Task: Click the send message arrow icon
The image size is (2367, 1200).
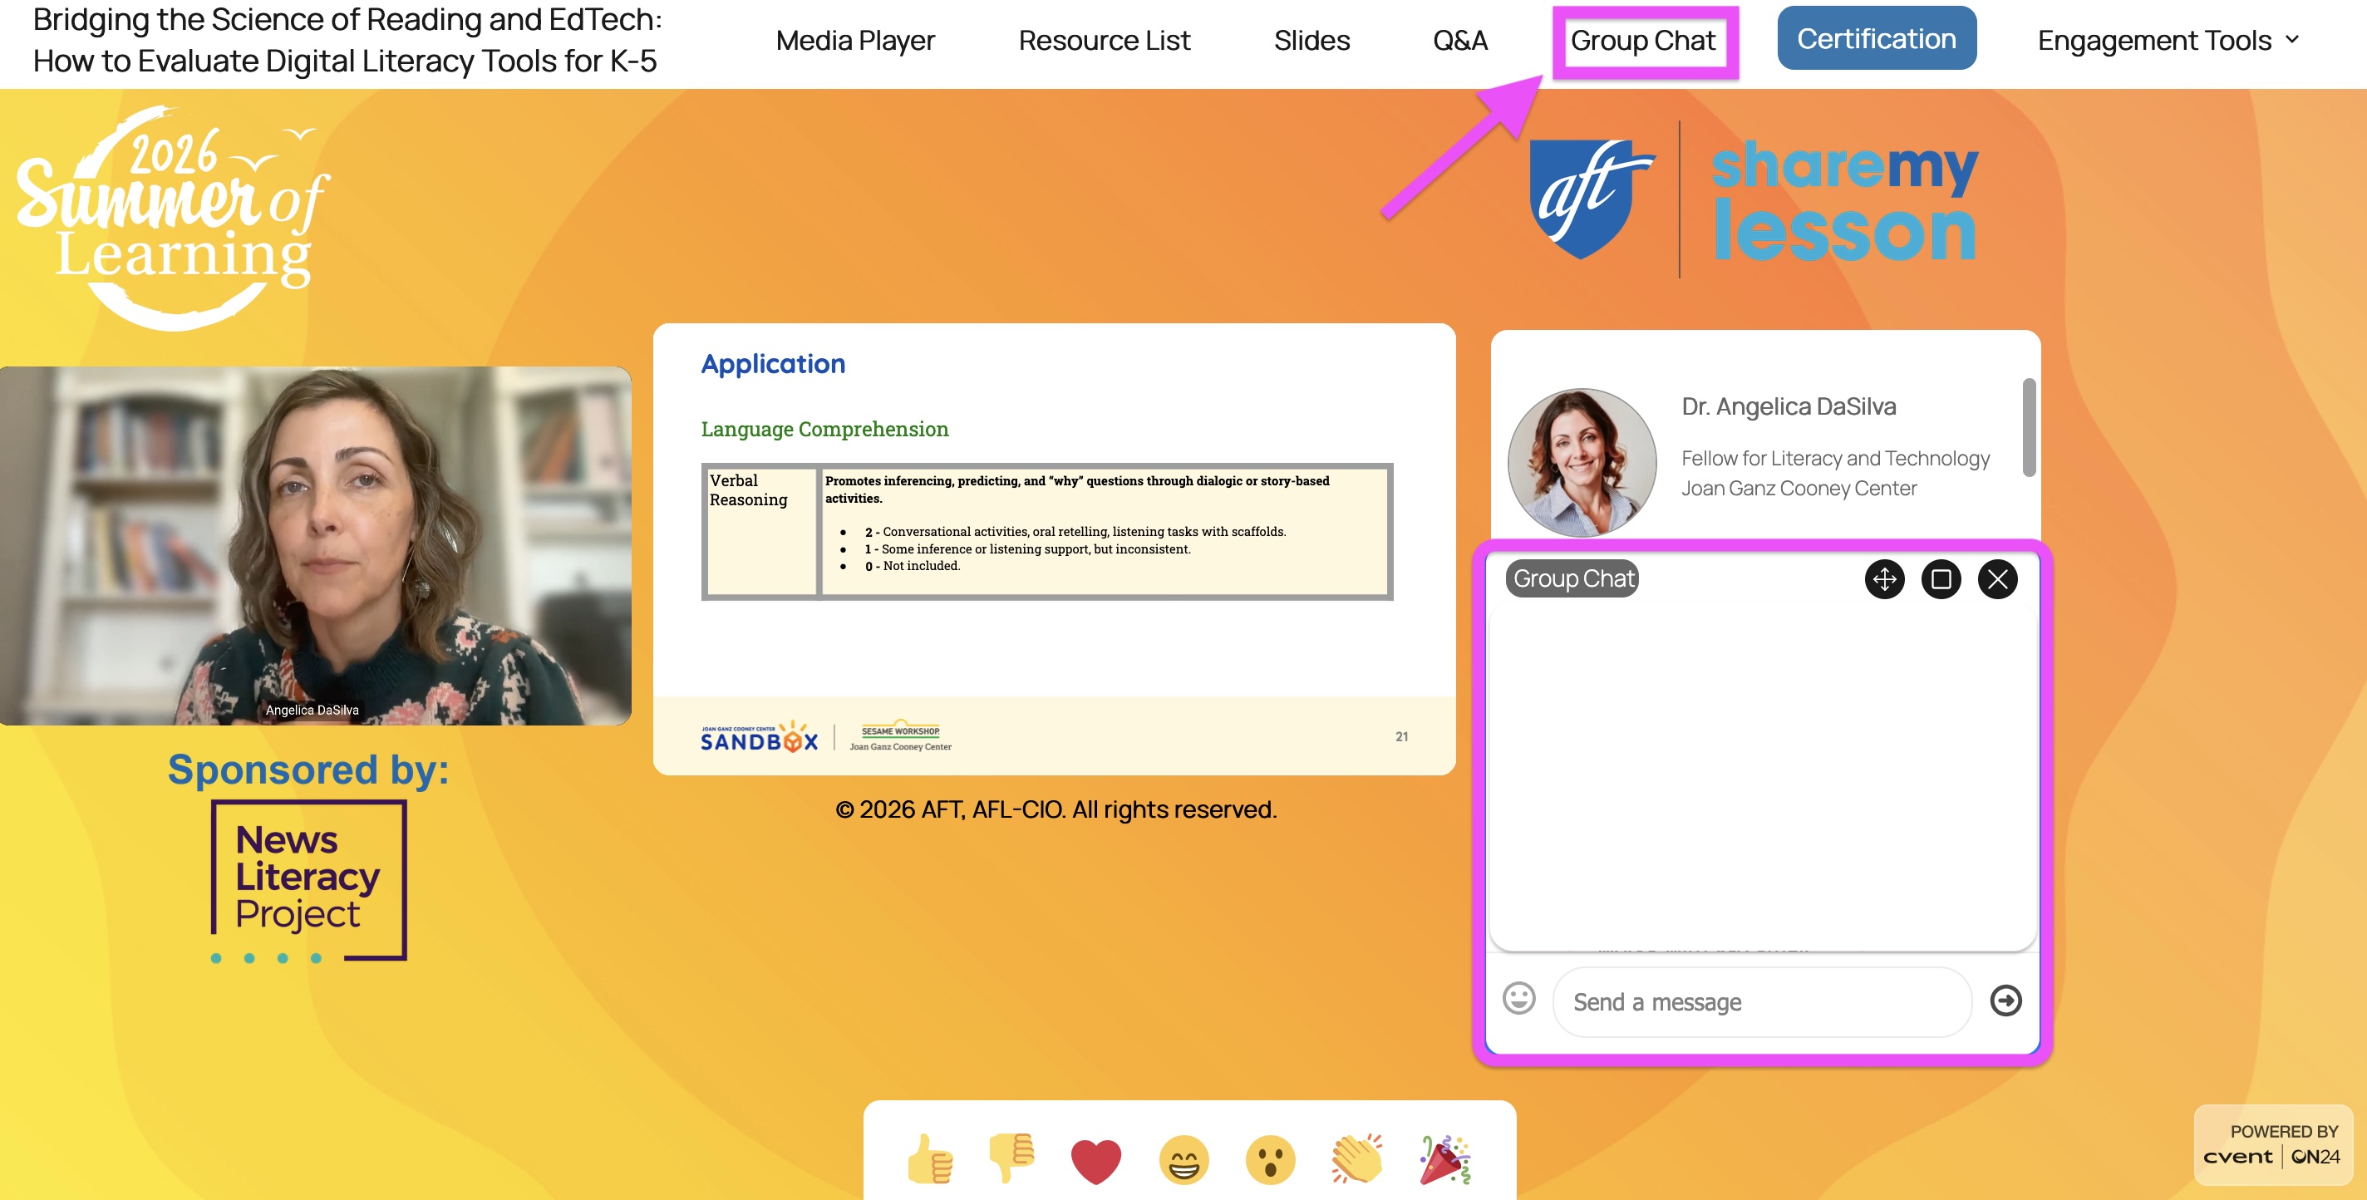Action: click(x=2006, y=1000)
